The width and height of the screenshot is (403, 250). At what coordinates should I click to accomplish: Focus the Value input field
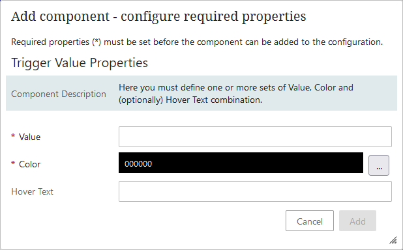[x=255, y=137]
